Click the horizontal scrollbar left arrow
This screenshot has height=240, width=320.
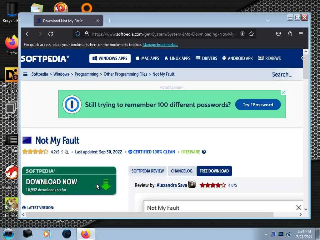point(23,214)
